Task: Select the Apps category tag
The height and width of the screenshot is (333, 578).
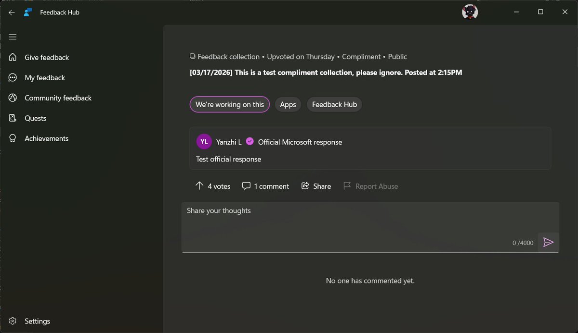Action: tap(288, 104)
